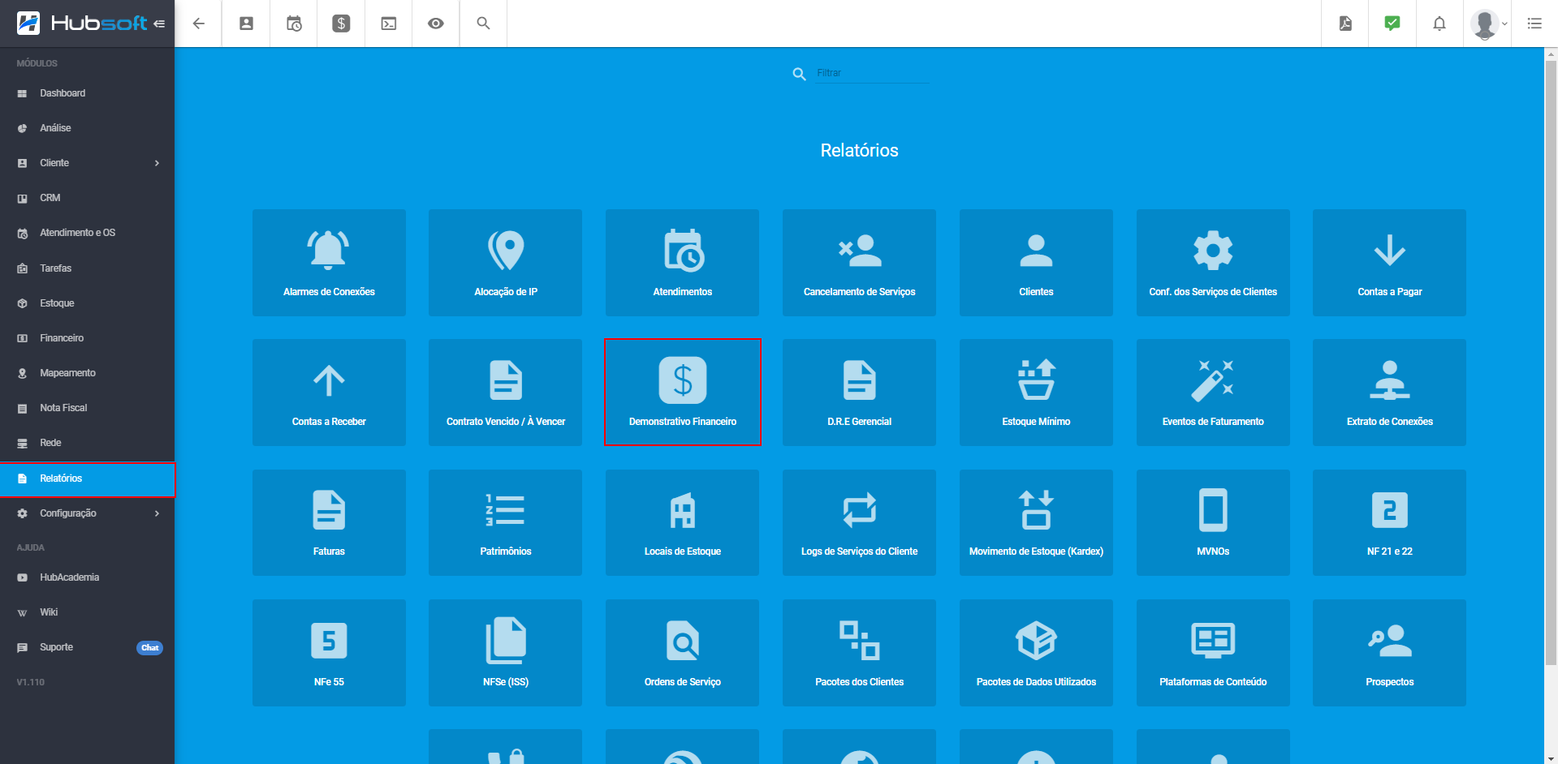Screen dimensions: 1558x764
Task: Open the user avatar dropdown
Action: click(1489, 24)
